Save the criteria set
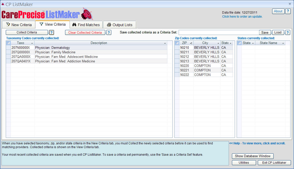294x169 pixels. [265, 32]
